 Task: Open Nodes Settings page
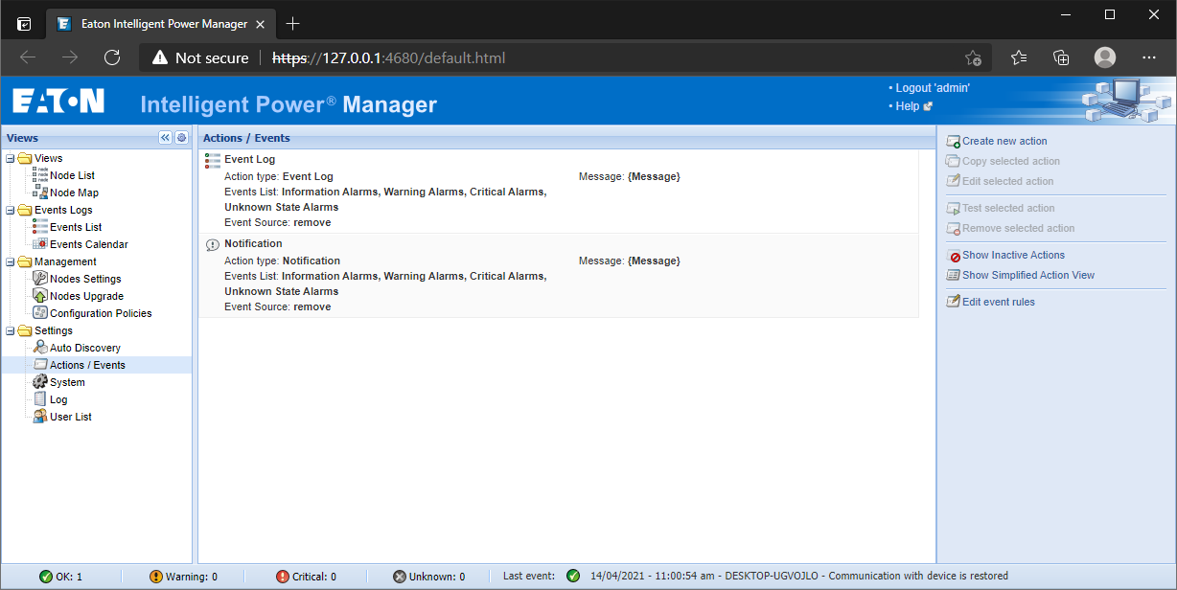(85, 279)
